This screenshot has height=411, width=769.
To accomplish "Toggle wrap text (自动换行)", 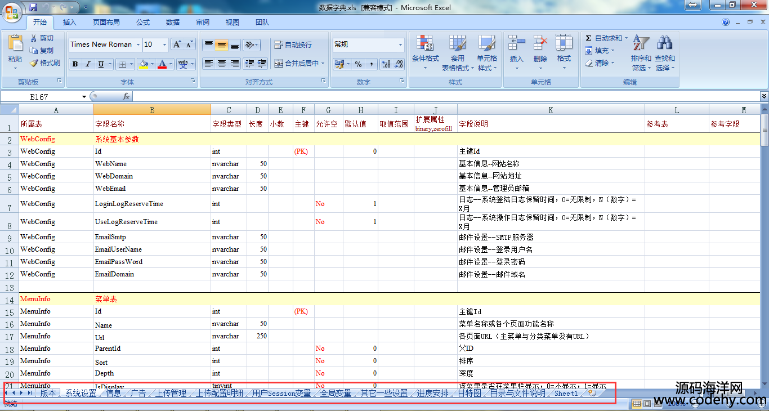I will 293,45.
